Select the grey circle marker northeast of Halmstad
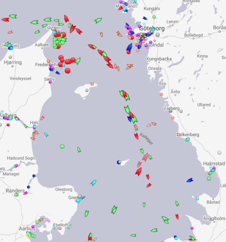The image size is (226, 242). 219,152
